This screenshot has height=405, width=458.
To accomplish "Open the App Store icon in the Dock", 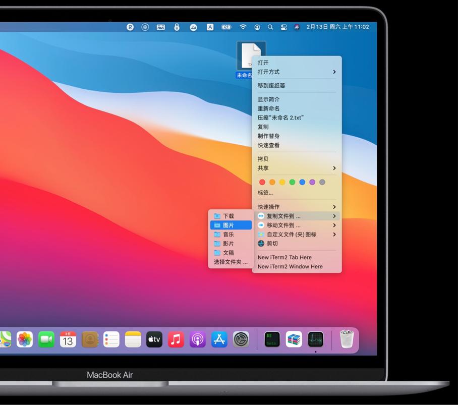I will [219, 339].
